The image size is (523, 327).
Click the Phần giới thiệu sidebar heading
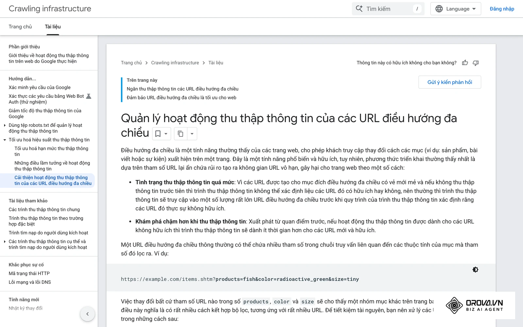click(24, 47)
